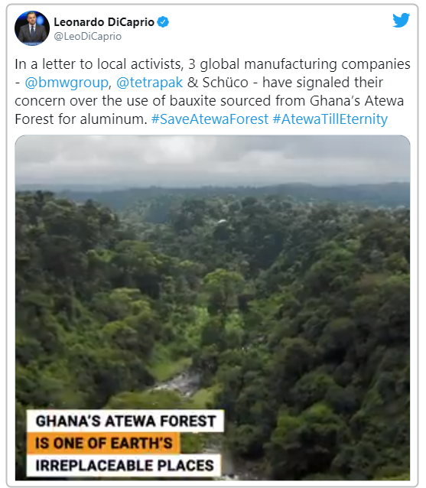
Task: Click the Leonardo DiCaprio display name
Action: 104,22
